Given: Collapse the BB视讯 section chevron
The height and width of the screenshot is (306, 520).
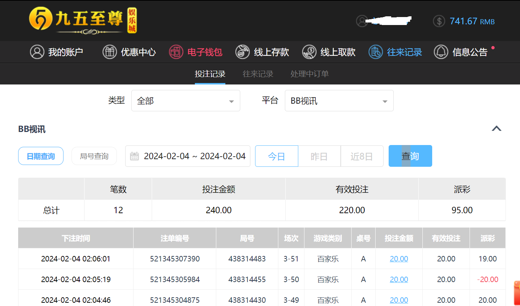Looking at the screenshot, I should tap(496, 129).
